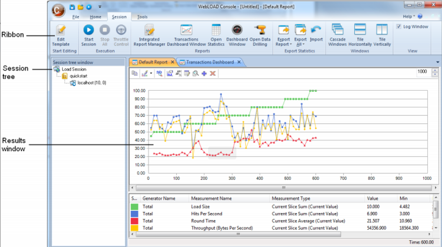This screenshot has width=442, height=247.
Task: Click the quick access run session icon
Action: click(89, 7)
